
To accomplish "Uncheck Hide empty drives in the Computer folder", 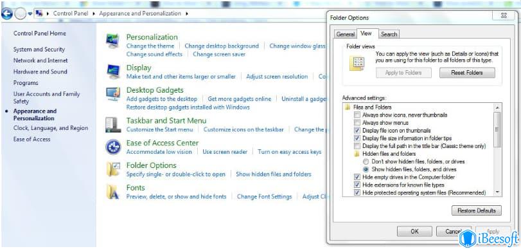I will pos(357,177).
